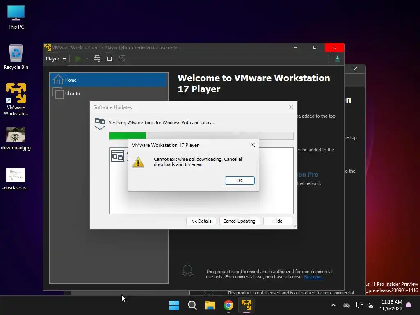The width and height of the screenshot is (420, 315).
Task: Click the license ribbon badge icon
Action: (187, 271)
